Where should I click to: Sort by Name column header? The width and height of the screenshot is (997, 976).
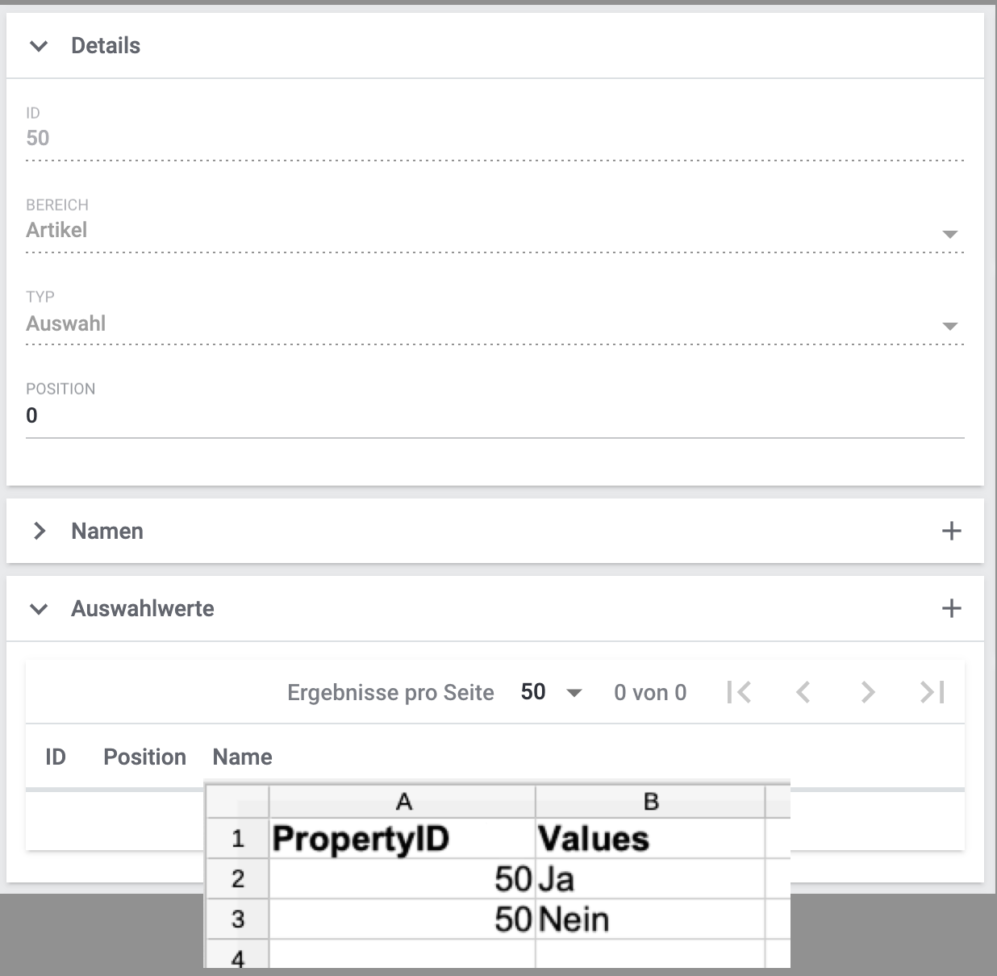coord(243,757)
